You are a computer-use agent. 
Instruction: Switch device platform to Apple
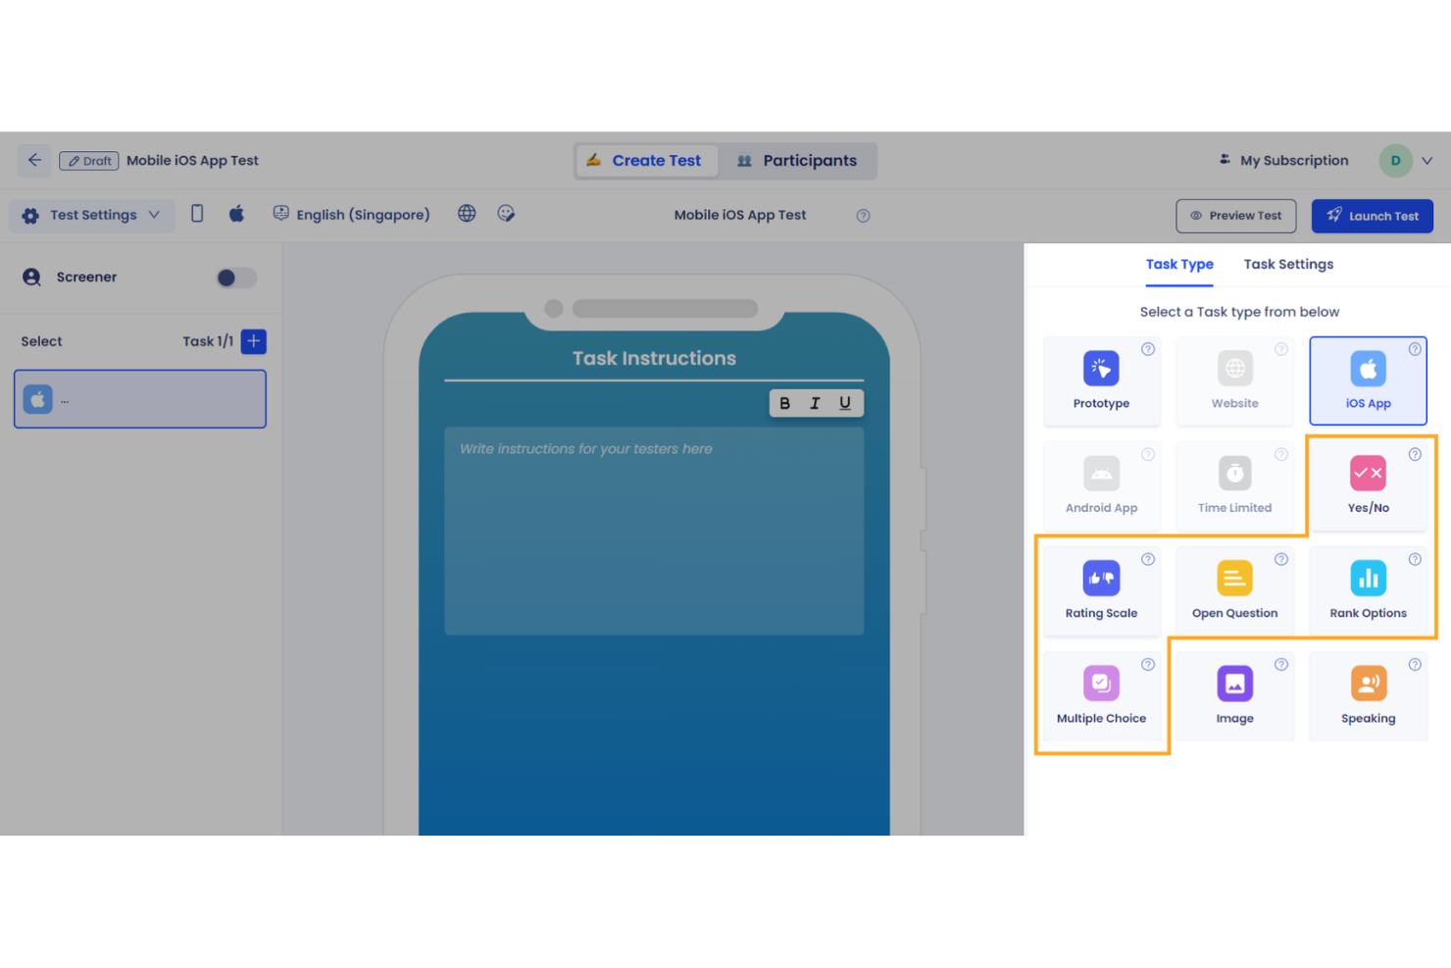pos(236,213)
